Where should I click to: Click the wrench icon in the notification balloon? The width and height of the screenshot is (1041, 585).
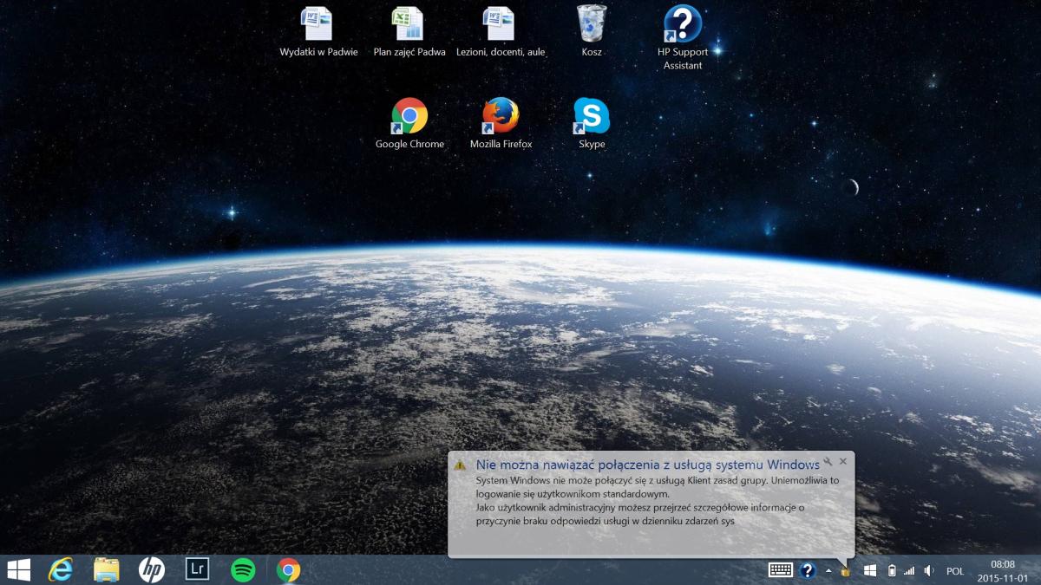828,462
